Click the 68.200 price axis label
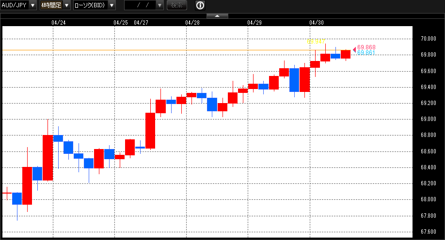This screenshot has height=240, width=445. 429,183
